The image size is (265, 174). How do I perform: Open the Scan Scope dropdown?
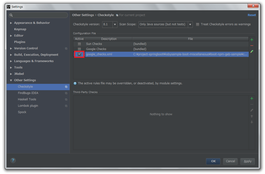[190, 24]
